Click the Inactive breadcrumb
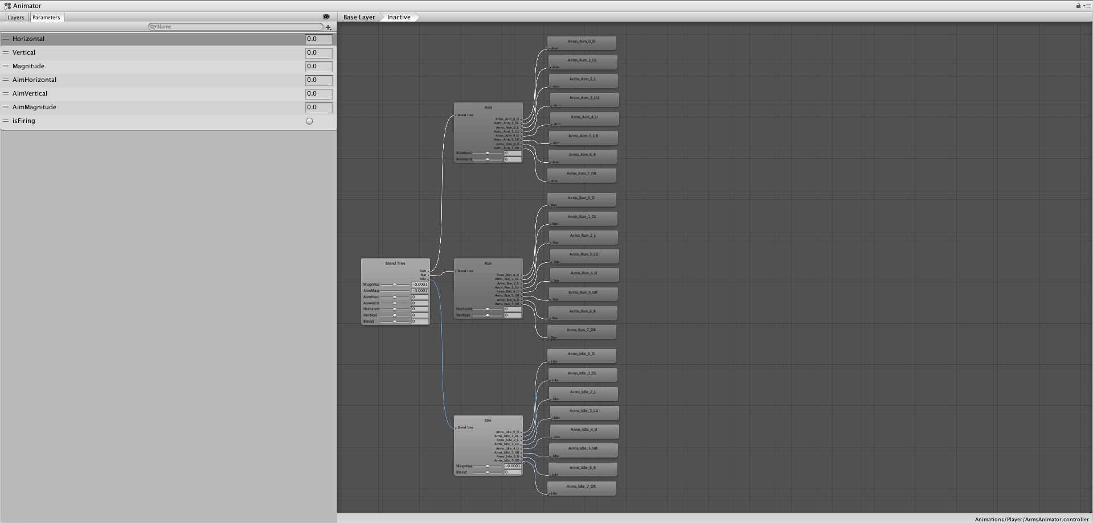The image size is (1093, 523). coord(399,17)
